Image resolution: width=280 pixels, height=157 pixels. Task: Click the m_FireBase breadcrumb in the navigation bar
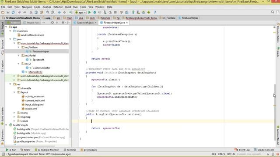(x=168, y=18)
